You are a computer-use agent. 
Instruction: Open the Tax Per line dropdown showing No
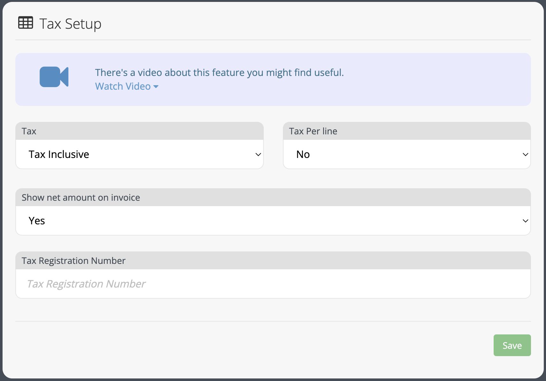[407, 154]
